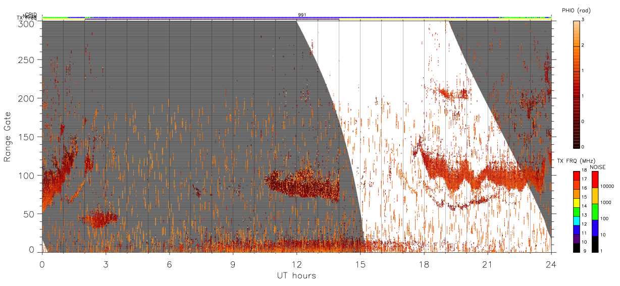The image size is (620, 286).
Task: Click the PHI0 gradient colorbar
Action: coord(576,84)
